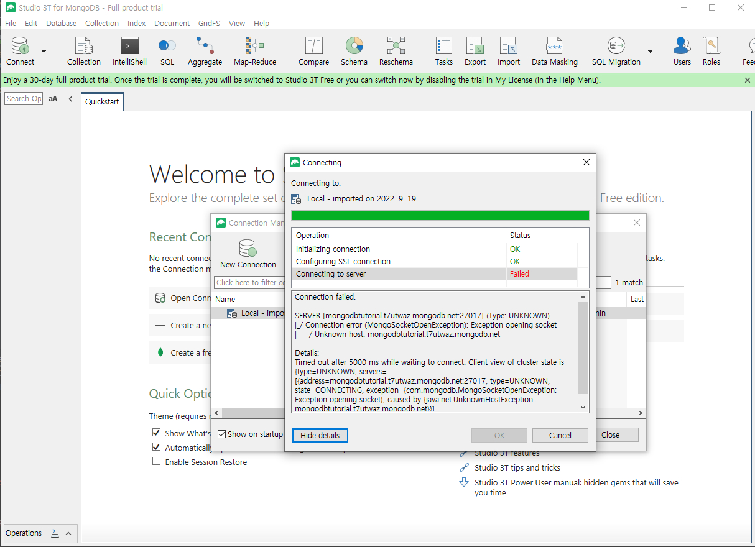Close the Connecting dialog window
The width and height of the screenshot is (755, 547).
[x=586, y=162]
